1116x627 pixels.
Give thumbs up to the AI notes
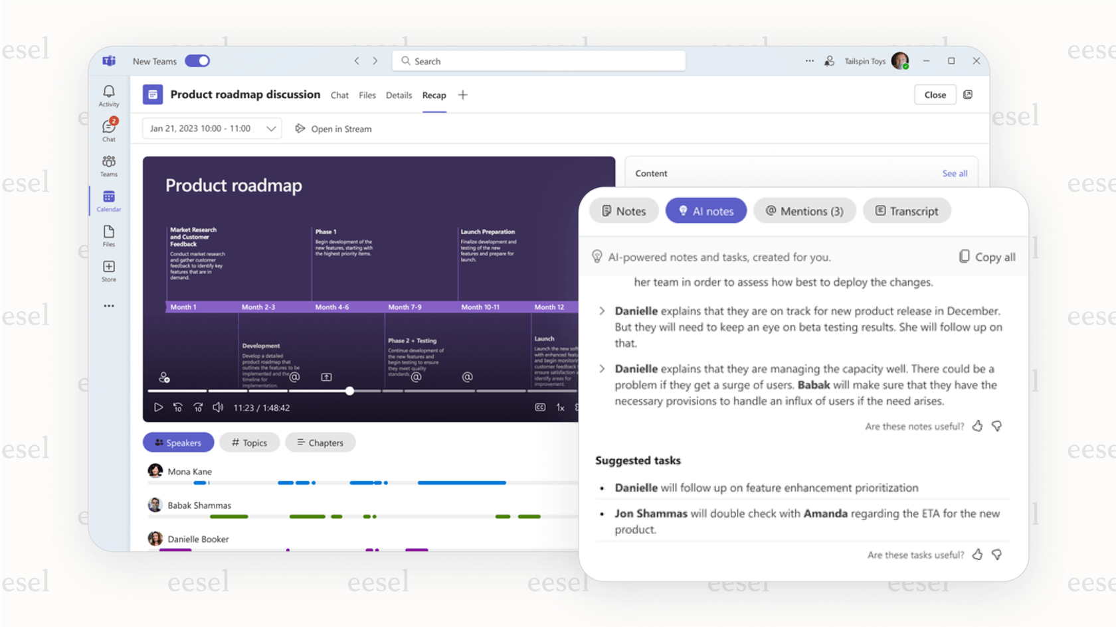click(x=977, y=426)
